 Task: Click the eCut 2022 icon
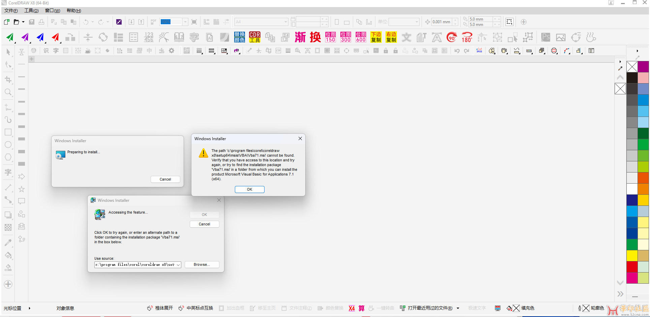pyautogui.click(x=479, y=51)
